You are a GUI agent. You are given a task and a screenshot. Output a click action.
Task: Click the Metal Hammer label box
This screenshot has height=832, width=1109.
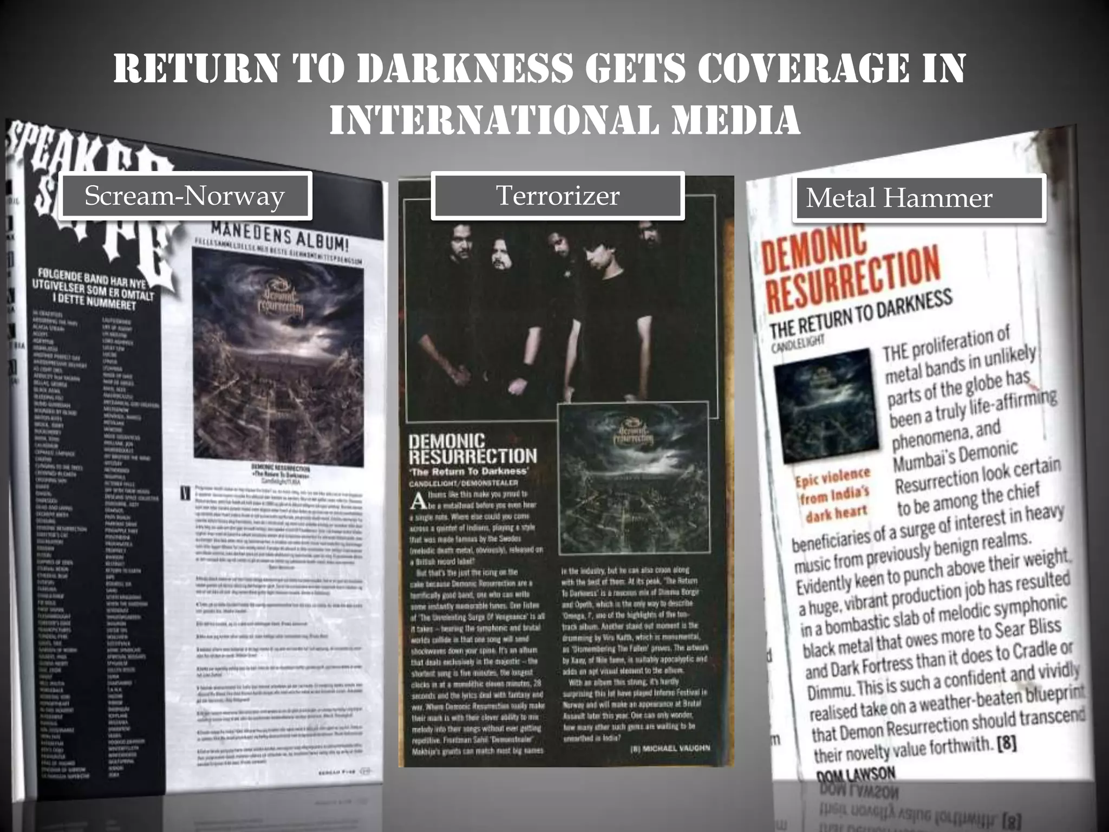click(918, 198)
